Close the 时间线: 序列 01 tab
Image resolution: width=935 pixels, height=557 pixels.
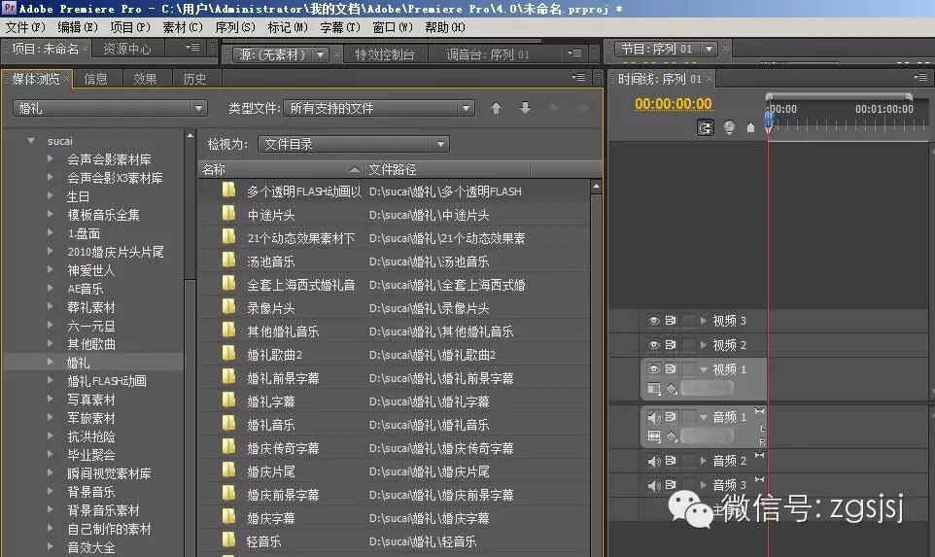tap(709, 78)
